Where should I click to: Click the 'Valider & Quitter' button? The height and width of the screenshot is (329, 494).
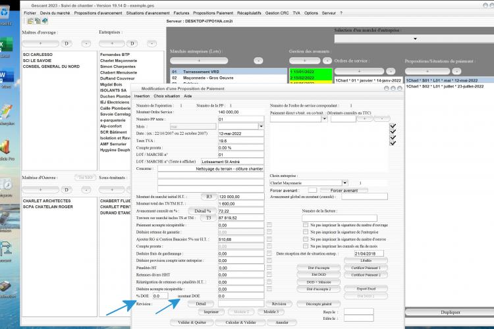point(192,322)
